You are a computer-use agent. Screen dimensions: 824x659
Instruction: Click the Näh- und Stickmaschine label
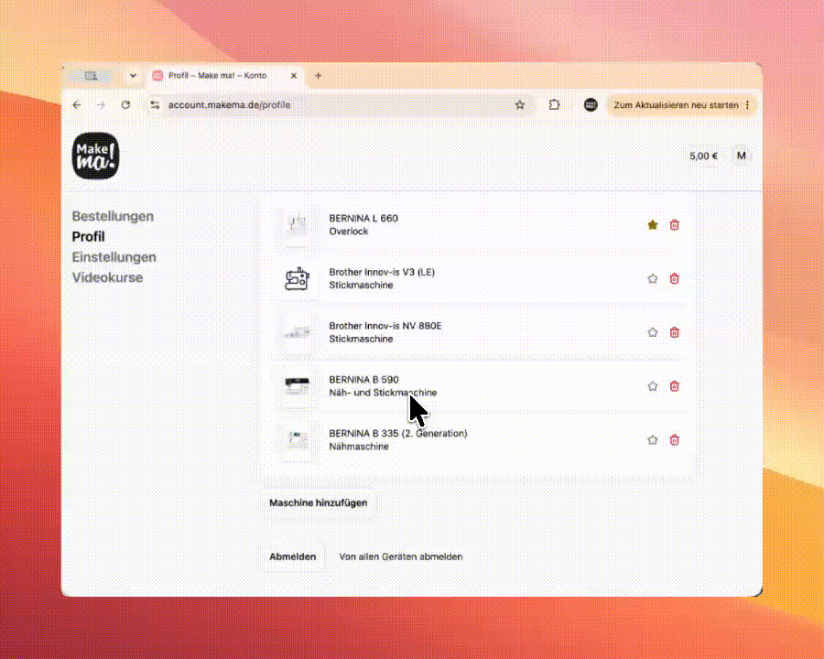coord(383,393)
